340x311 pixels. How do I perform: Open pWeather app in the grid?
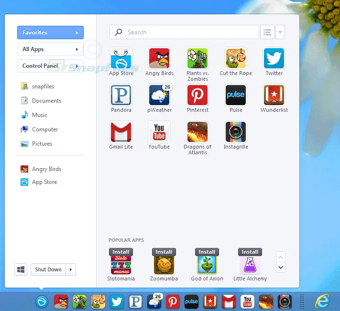coord(159,95)
